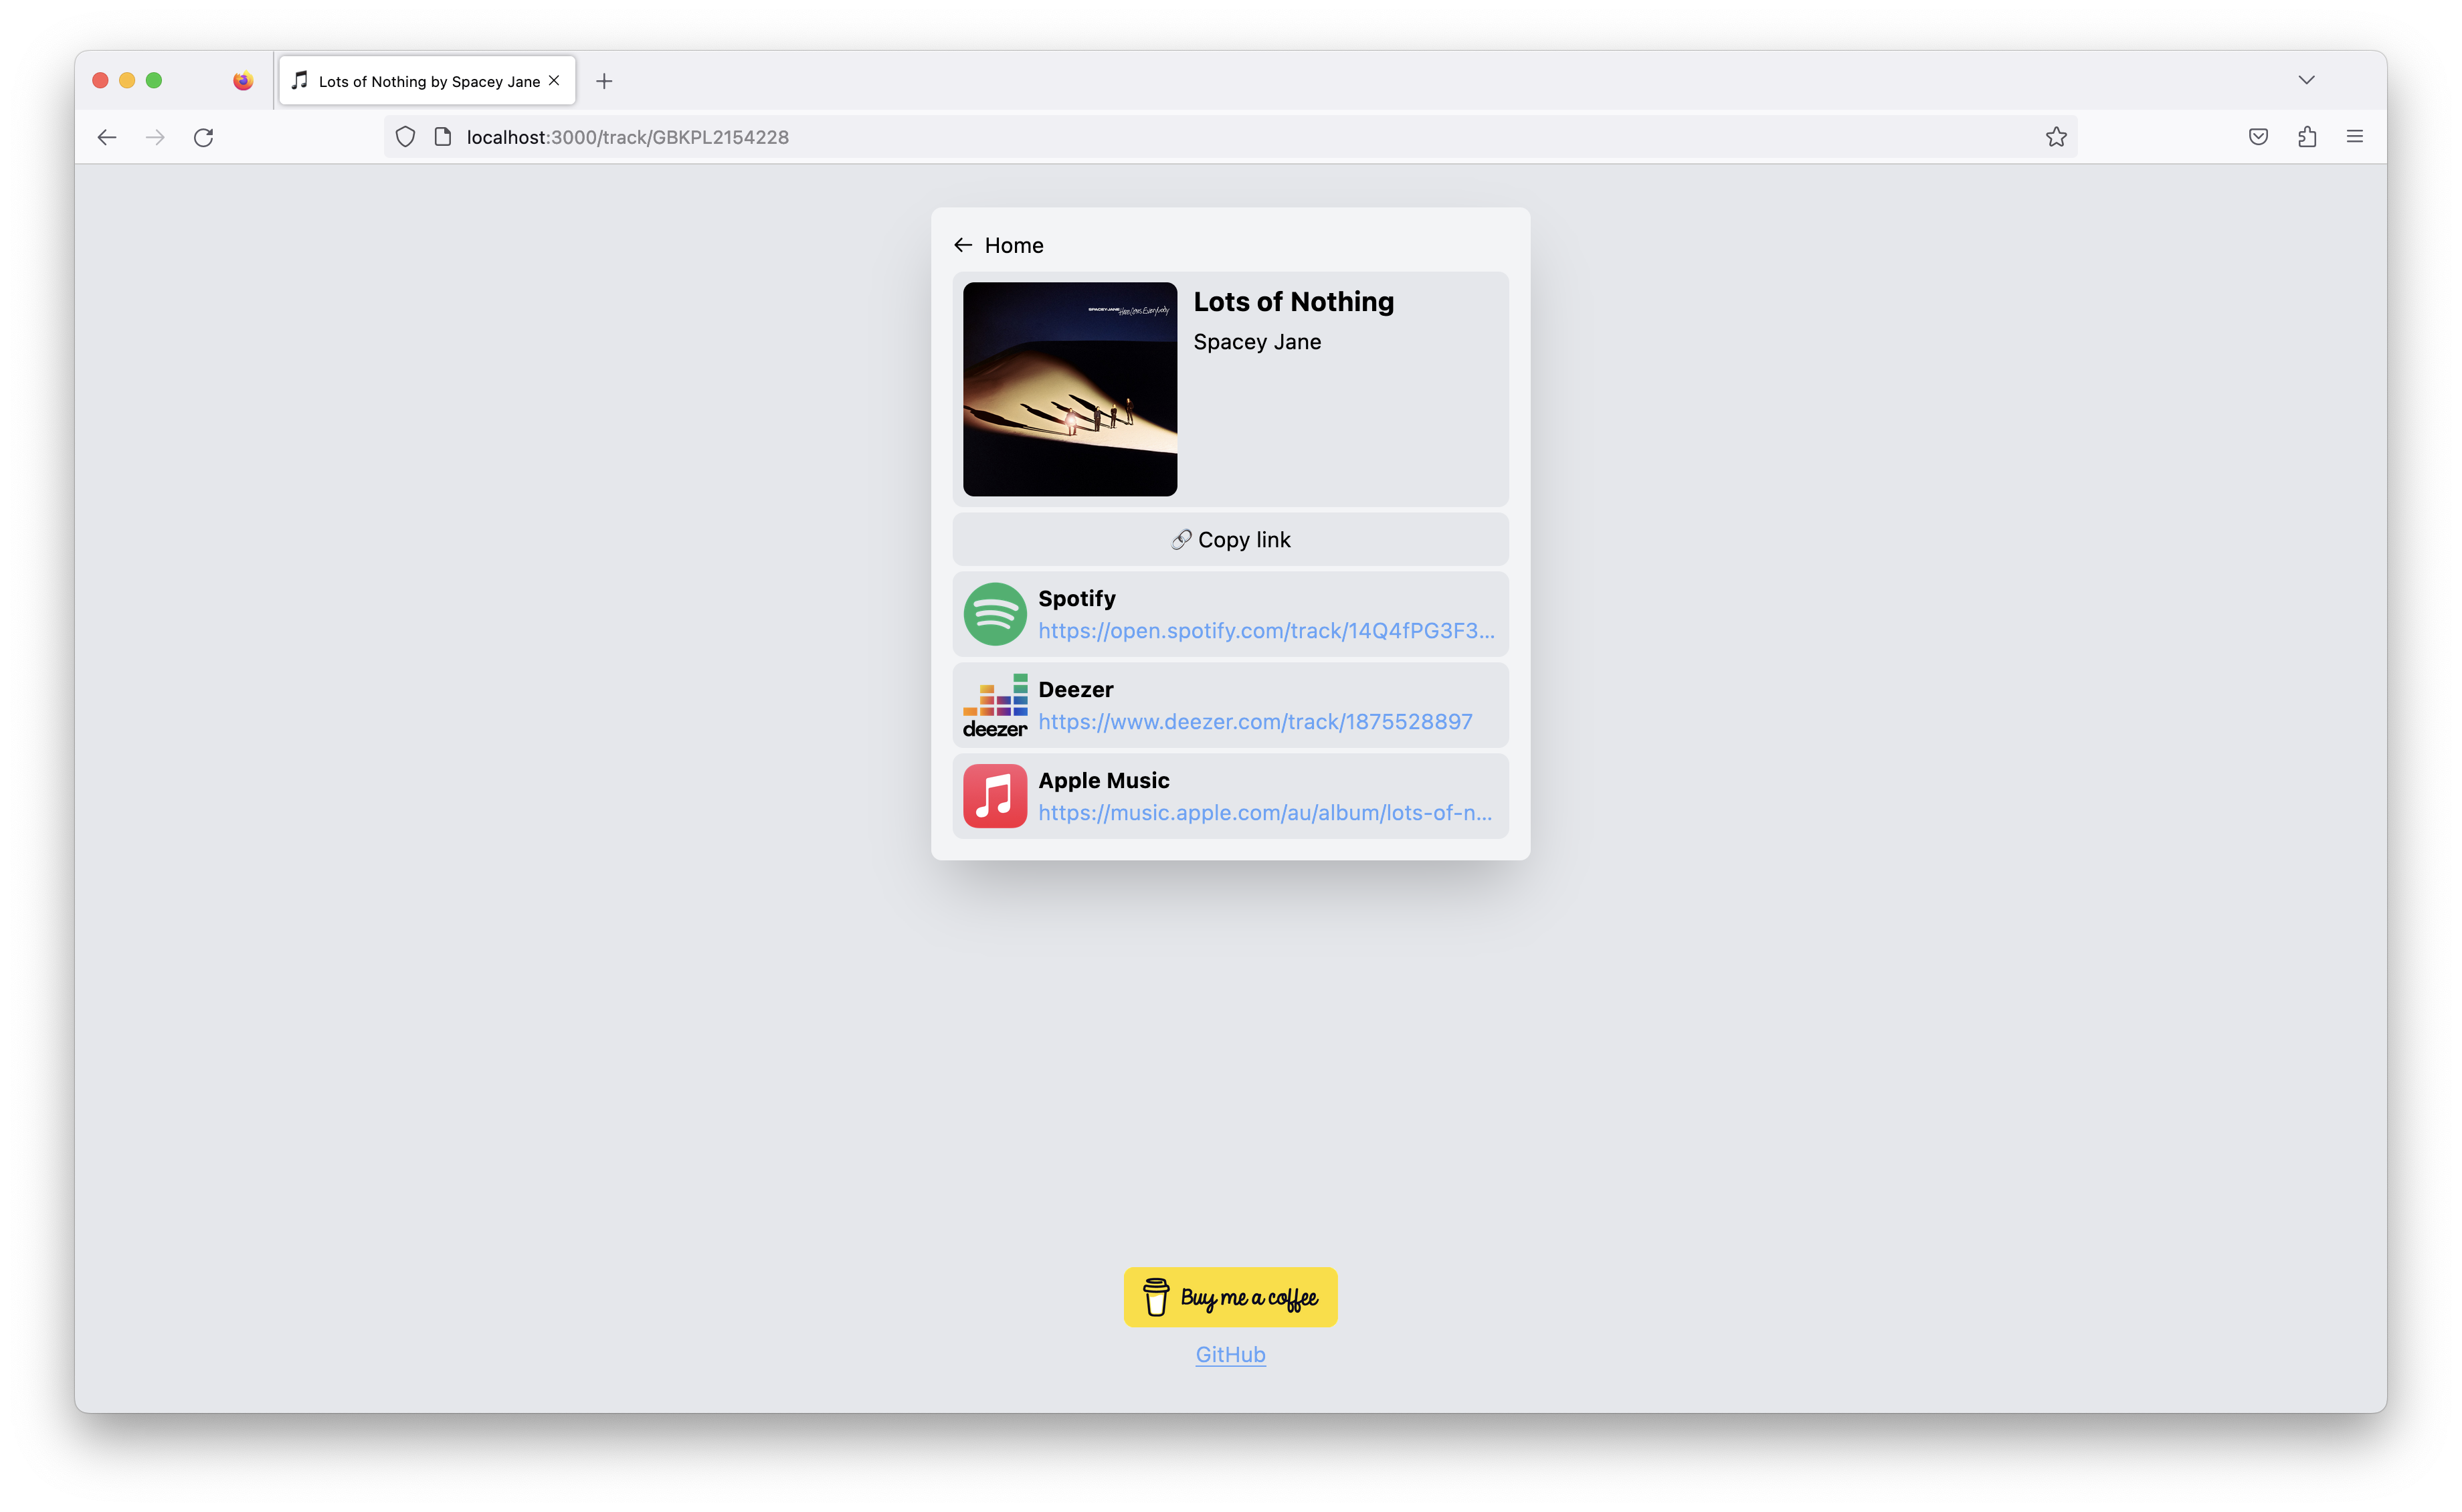Image resolution: width=2462 pixels, height=1512 pixels.
Task: Close the Lots of Nothing tab
Action: (554, 80)
